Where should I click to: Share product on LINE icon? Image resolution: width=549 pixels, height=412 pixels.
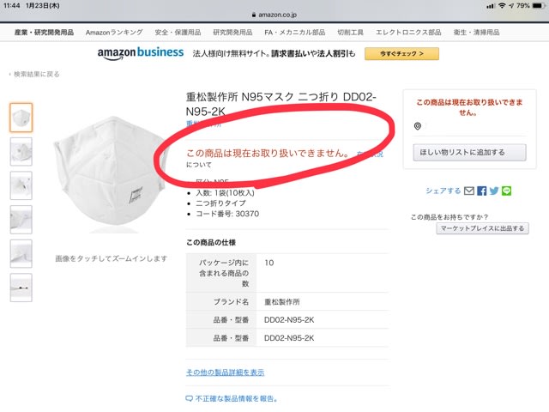pyautogui.click(x=506, y=191)
